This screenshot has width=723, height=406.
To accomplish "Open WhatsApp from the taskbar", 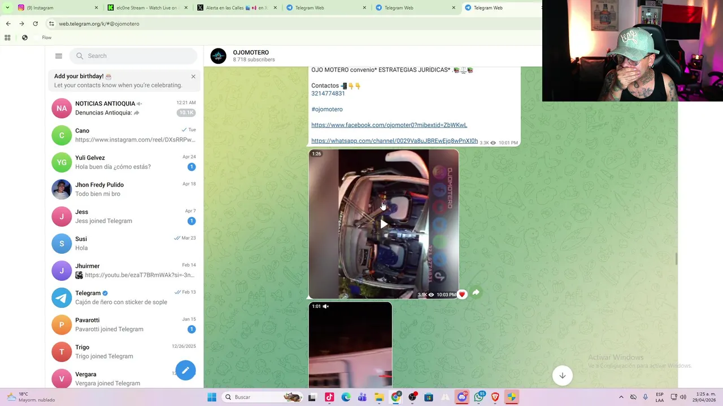I will pyautogui.click(x=479, y=397).
